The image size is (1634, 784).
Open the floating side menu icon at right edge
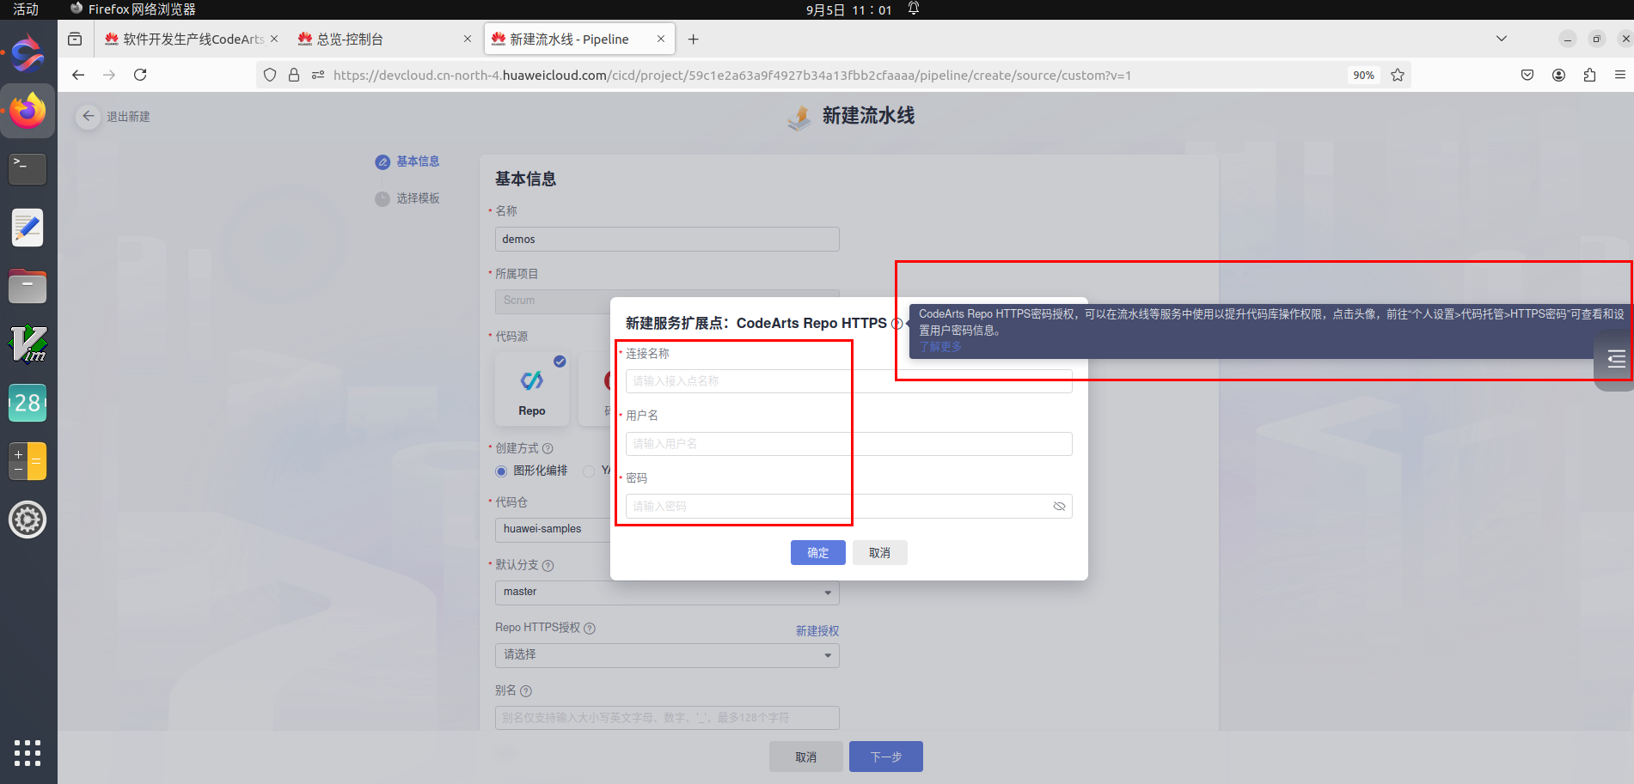point(1616,359)
